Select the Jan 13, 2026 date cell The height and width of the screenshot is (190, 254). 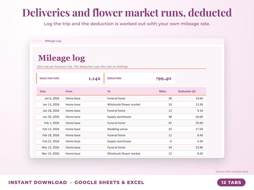tap(51, 105)
